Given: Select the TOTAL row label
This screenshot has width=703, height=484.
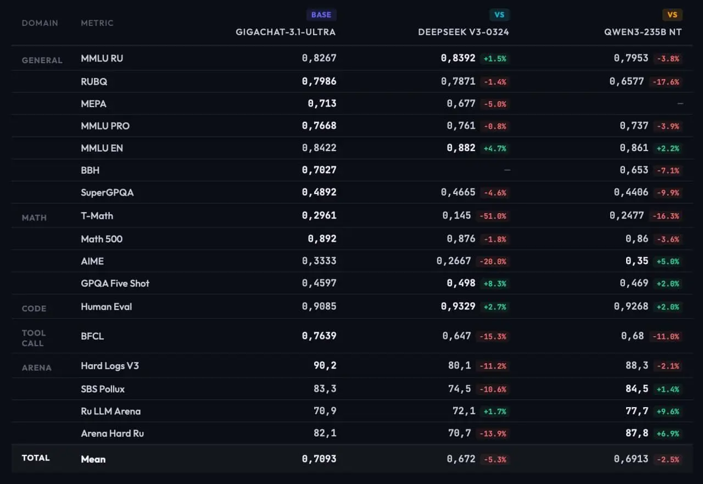Looking at the screenshot, I should click(36, 458).
